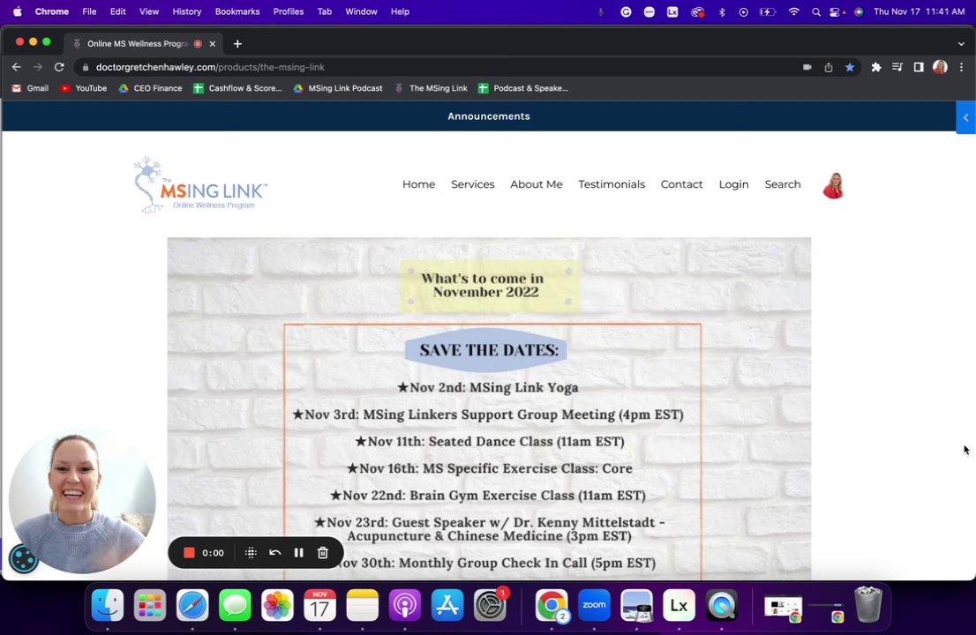Delete the recording with trash icon
The image size is (976, 635).
tap(322, 552)
